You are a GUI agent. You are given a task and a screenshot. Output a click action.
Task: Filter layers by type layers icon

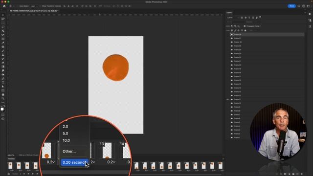pyautogui.click(x=249, y=18)
